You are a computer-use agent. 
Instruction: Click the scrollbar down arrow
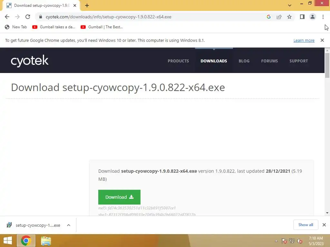pos(327,213)
